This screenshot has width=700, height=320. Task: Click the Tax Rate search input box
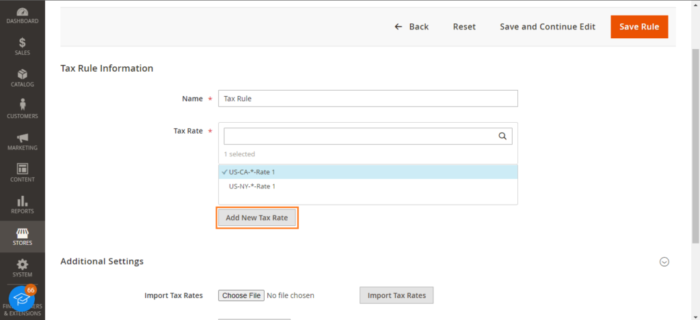click(x=368, y=136)
